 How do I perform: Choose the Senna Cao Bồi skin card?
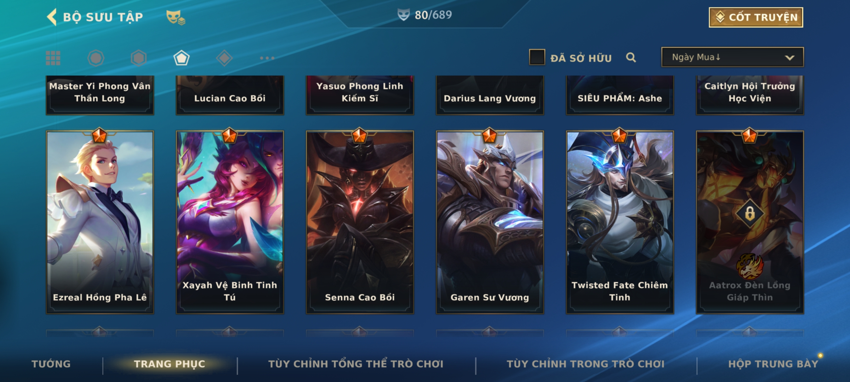coord(360,222)
